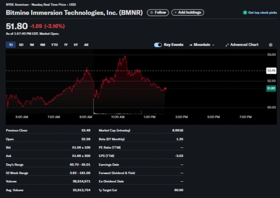Click the green stock picks badge icon
280x198 pixels.
click(245, 12)
